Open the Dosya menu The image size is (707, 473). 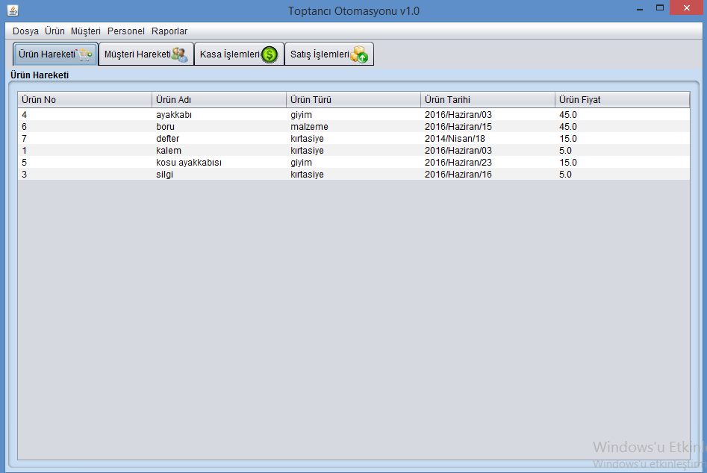pyautogui.click(x=25, y=31)
